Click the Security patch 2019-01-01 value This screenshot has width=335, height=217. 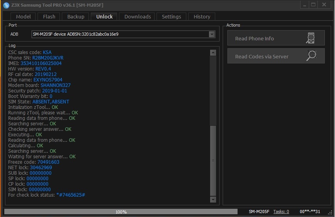tap(54, 91)
